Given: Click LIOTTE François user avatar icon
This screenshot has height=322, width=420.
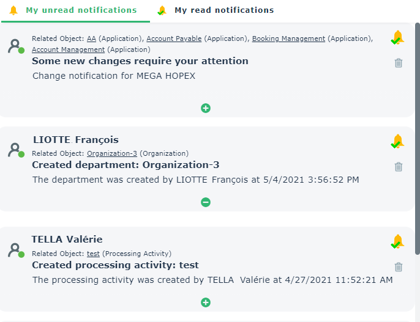Looking at the screenshot, I should click(15, 150).
